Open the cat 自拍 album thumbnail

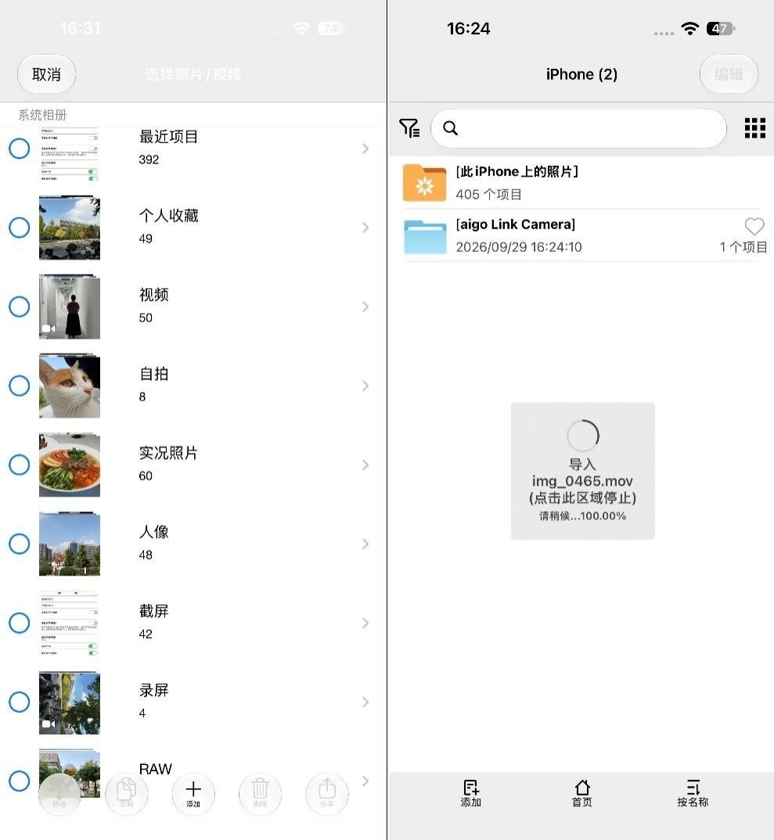[x=70, y=386]
